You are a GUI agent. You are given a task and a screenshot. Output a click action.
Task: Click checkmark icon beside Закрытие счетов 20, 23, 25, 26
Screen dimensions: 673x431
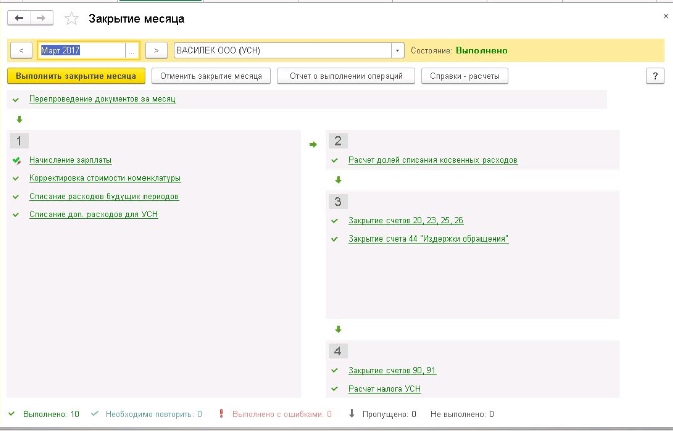(334, 221)
